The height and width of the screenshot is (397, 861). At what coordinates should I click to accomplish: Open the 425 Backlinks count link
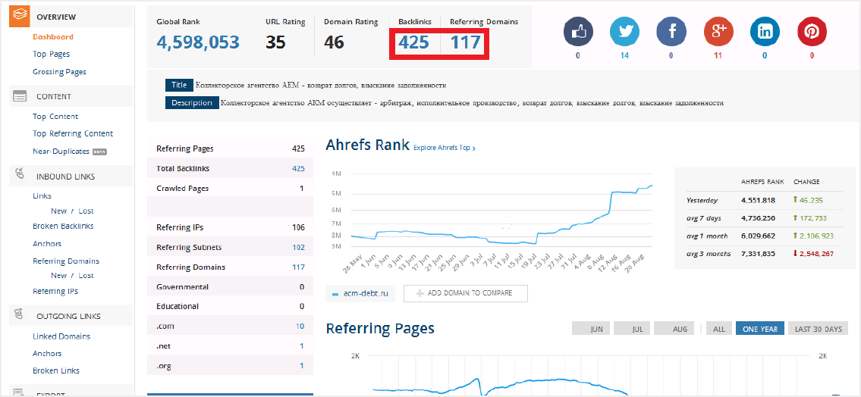[x=414, y=42]
